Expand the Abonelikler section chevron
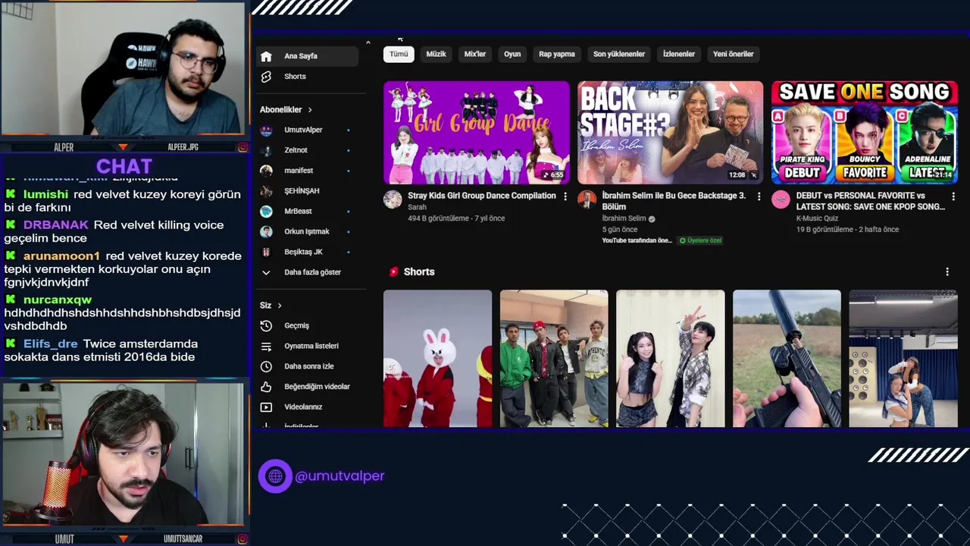970x546 pixels. click(309, 110)
